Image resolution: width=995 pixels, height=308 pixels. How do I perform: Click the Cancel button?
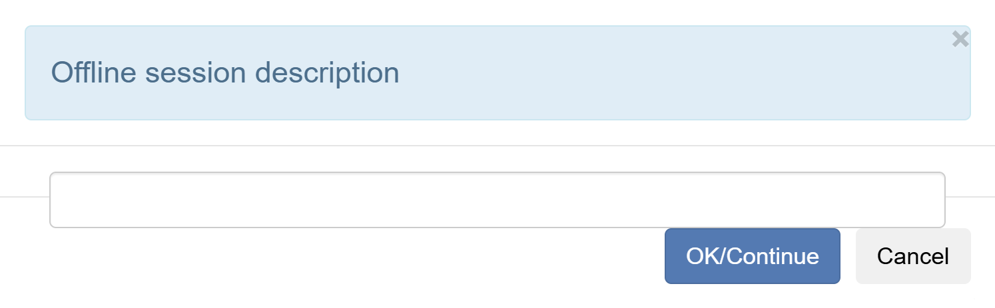pos(912,256)
